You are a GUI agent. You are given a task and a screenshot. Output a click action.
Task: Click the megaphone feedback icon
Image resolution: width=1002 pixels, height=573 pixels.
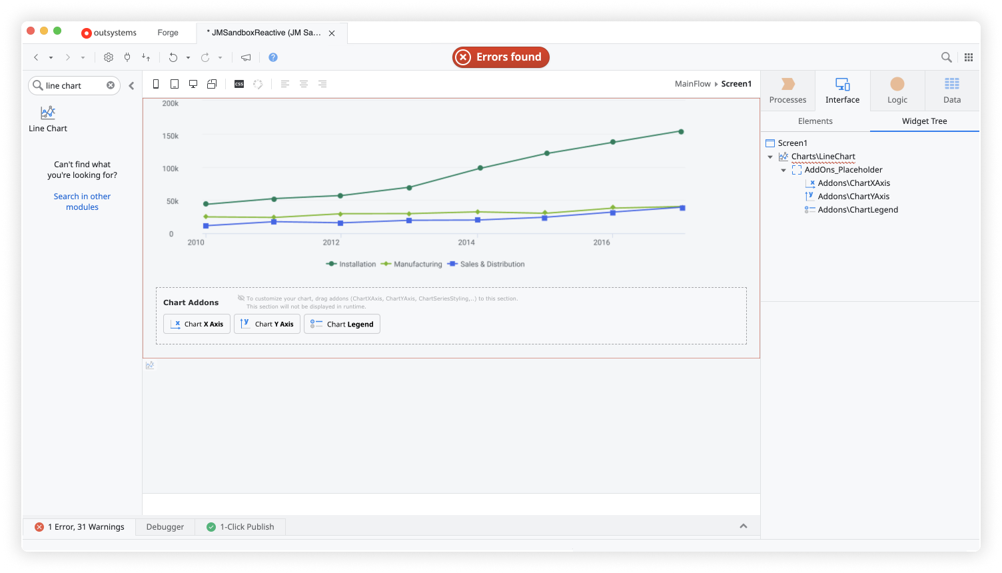pyautogui.click(x=246, y=57)
